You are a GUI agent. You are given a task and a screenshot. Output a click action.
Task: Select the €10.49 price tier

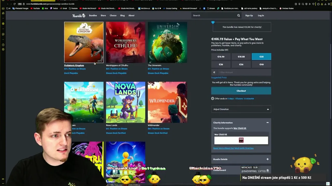pos(221,57)
